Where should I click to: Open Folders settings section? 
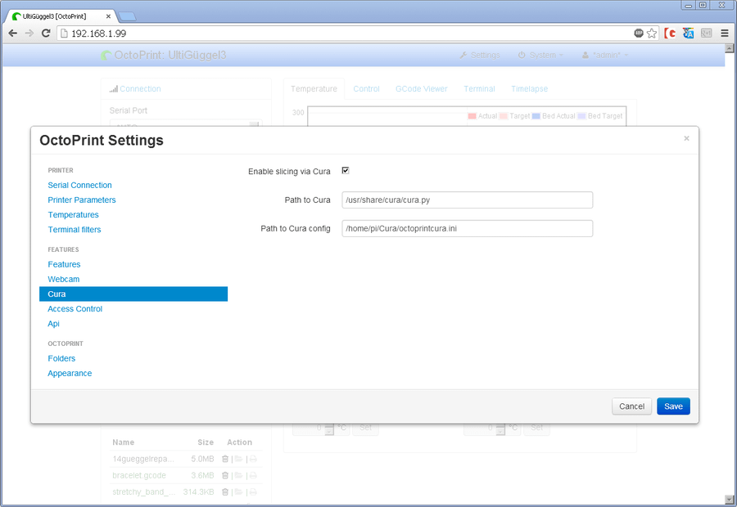[61, 359]
